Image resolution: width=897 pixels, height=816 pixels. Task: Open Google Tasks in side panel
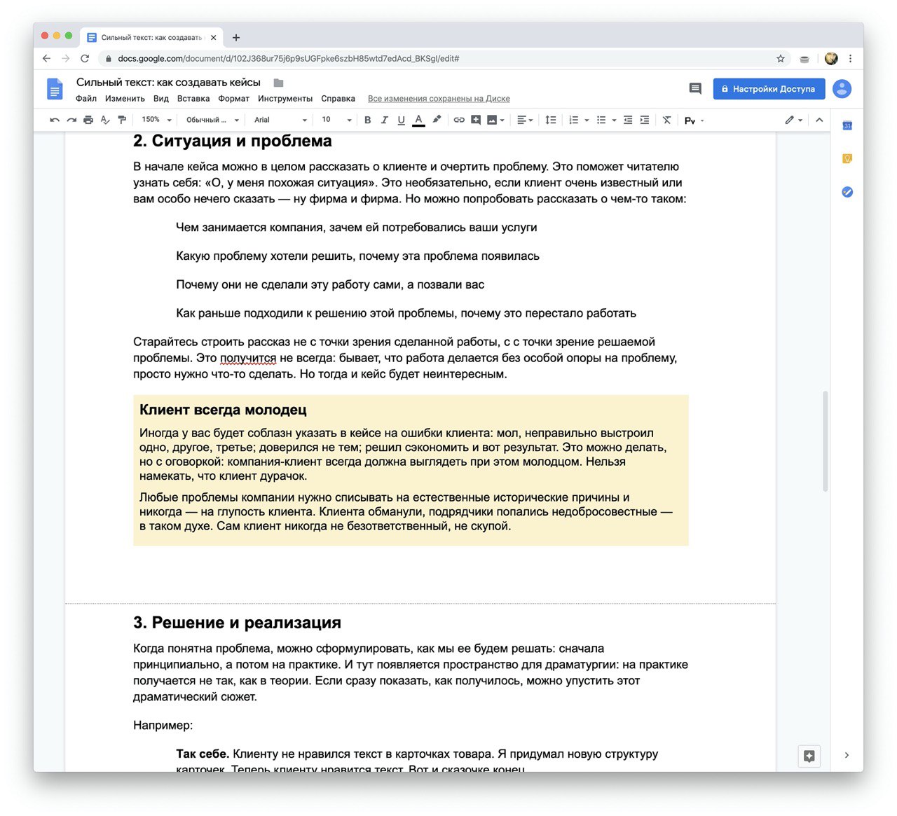tap(847, 192)
